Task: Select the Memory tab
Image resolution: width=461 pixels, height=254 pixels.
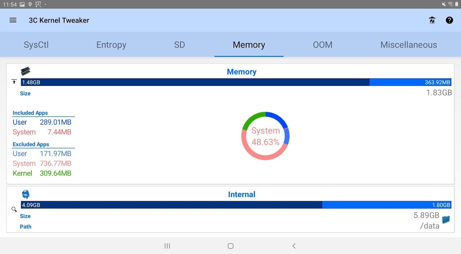Action: (x=249, y=45)
